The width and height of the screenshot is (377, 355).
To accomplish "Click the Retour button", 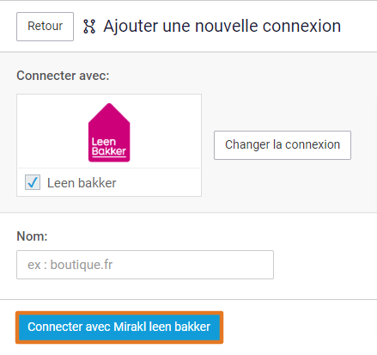I will point(45,27).
